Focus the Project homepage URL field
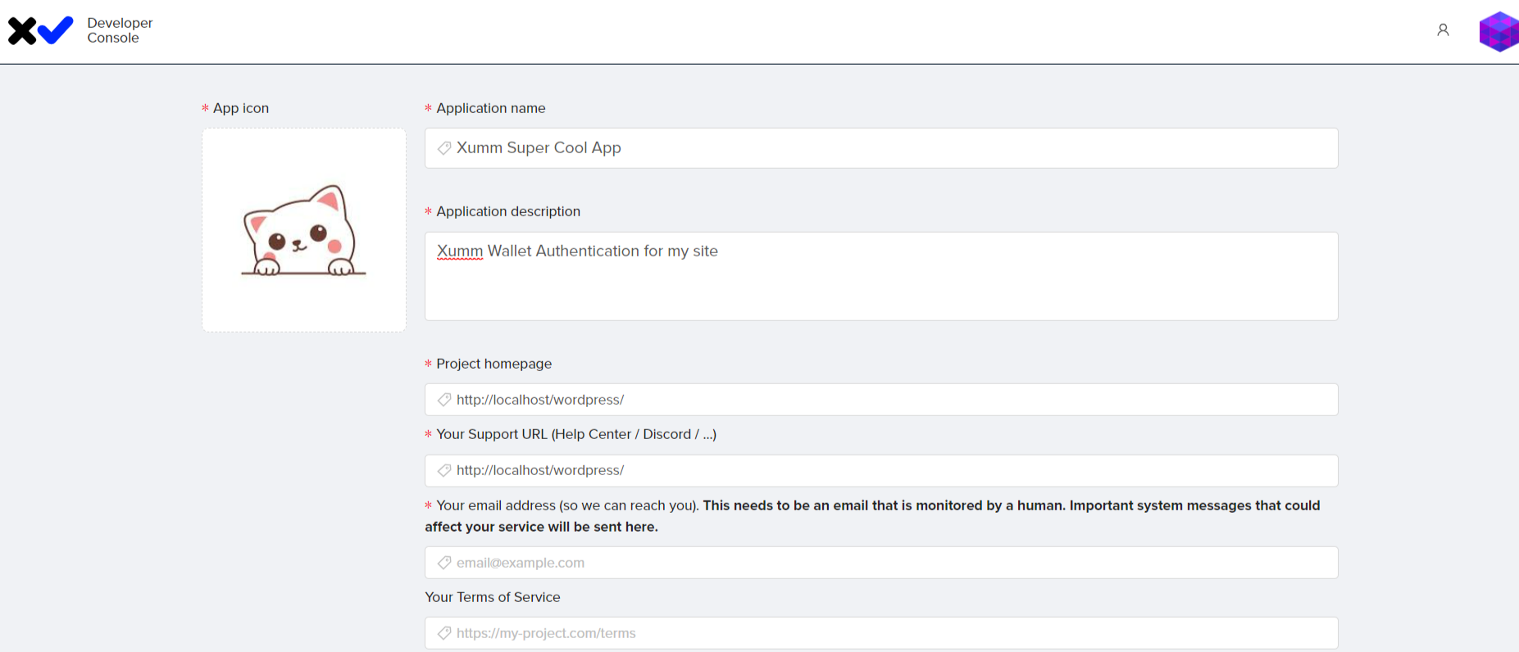The width and height of the screenshot is (1519, 652). (x=881, y=400)
